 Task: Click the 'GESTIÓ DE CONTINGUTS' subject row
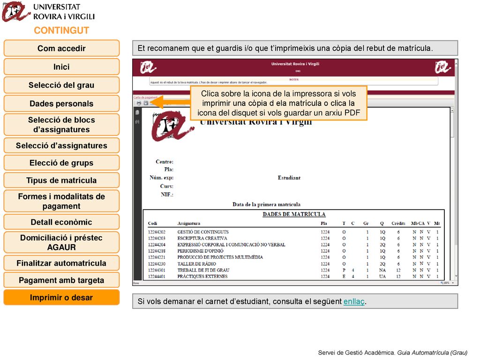pyautogui.click(x=203, y=232)
